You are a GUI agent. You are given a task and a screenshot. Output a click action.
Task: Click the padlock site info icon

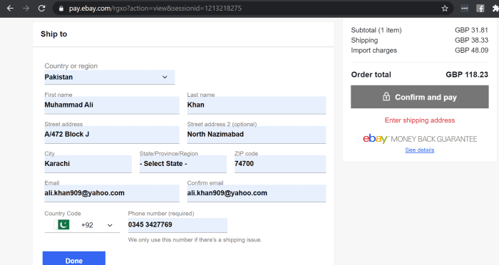[x=61, y=9]
